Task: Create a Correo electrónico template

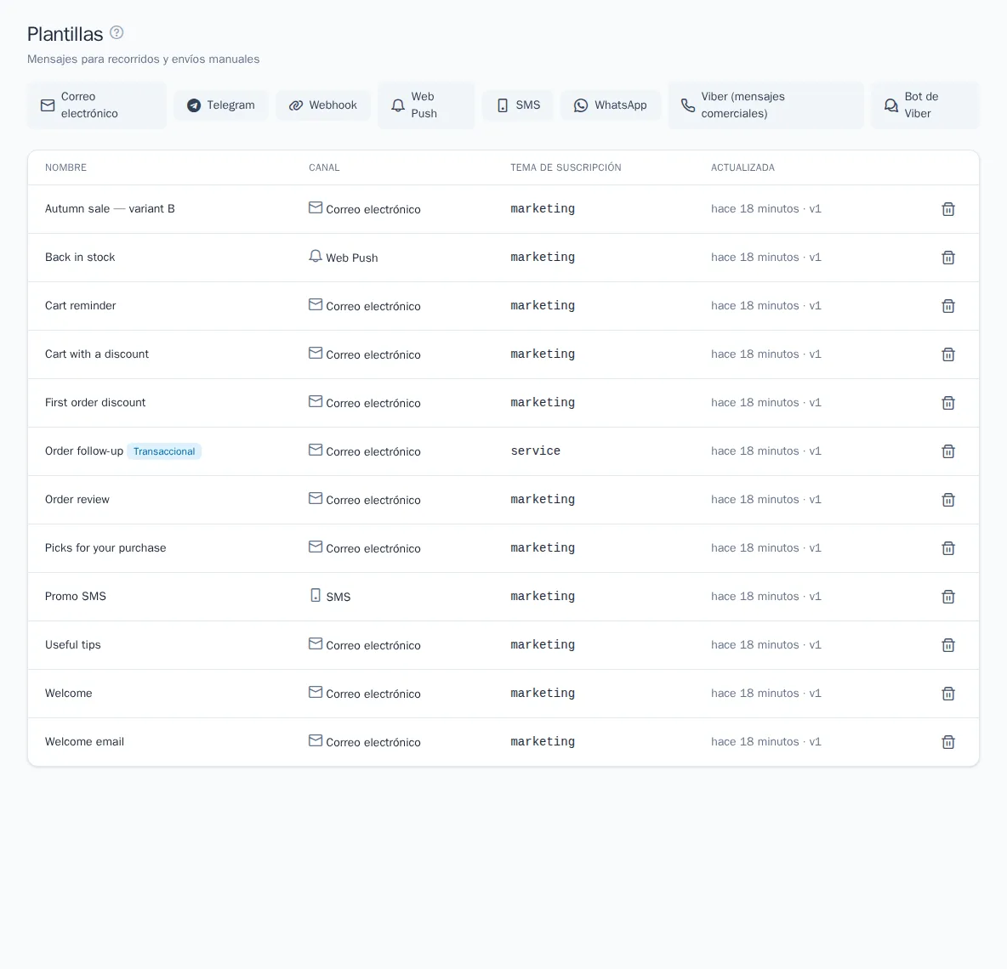Action: [x=97, y=105]
